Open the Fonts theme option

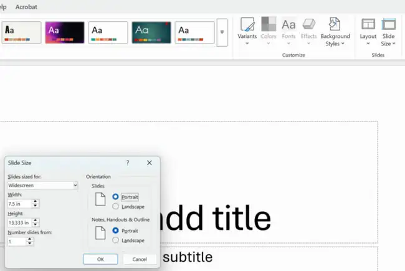288,31
